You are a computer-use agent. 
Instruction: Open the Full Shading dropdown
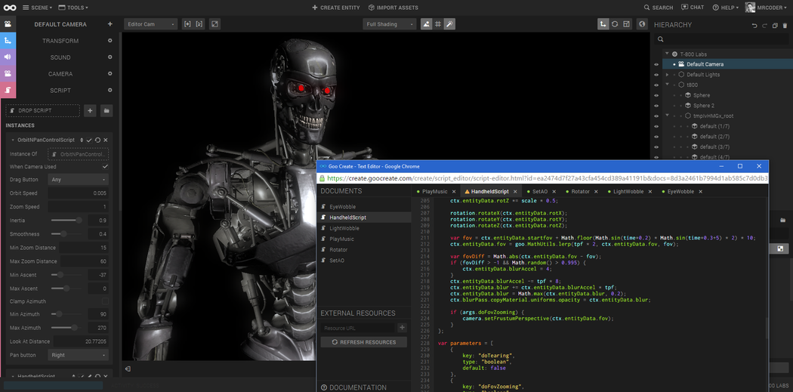[x=390, y=24]
